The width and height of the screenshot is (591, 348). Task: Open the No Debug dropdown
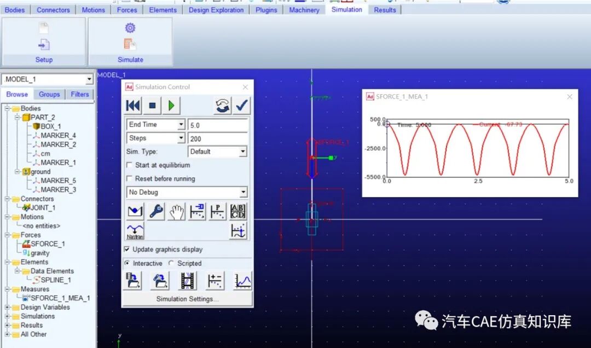click(x=243, y=192)
